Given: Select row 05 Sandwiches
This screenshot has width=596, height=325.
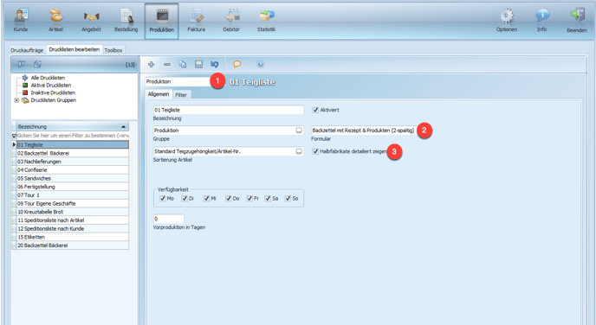Looking at the screenshot, I should point(73,178).
